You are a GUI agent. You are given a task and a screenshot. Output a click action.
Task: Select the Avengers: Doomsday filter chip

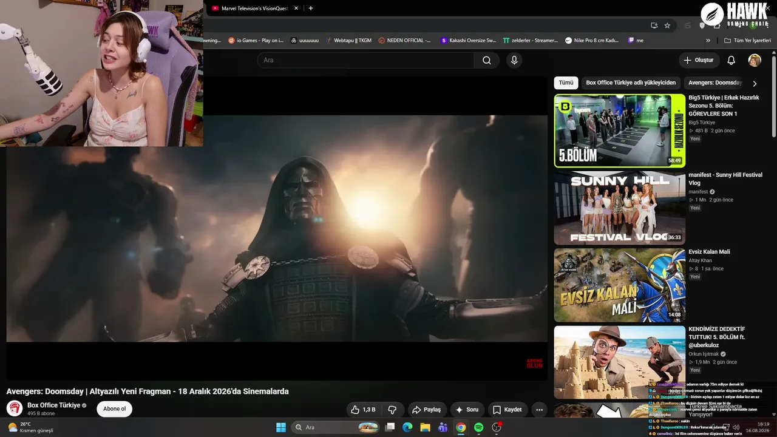pyautogui.click(x=715, y=83)
